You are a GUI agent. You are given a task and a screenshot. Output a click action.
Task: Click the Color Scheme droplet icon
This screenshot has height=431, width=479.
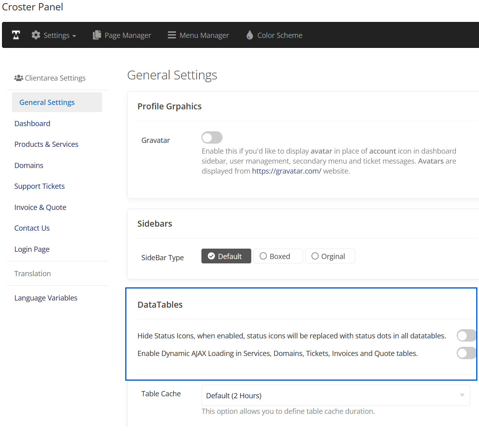coord(250,35)
